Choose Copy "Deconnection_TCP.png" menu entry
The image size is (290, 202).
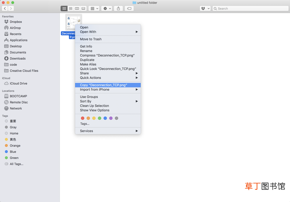108,85
